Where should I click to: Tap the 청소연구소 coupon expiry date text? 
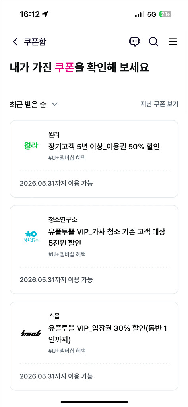pos(56,279)
